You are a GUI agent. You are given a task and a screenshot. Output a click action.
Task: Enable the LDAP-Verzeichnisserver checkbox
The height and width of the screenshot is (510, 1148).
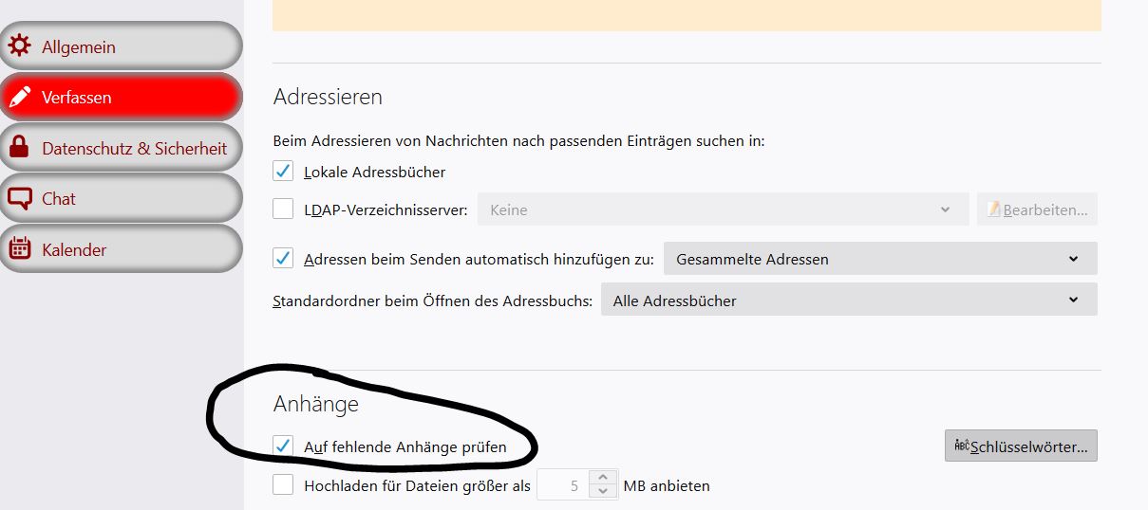[x=283, y=209]
